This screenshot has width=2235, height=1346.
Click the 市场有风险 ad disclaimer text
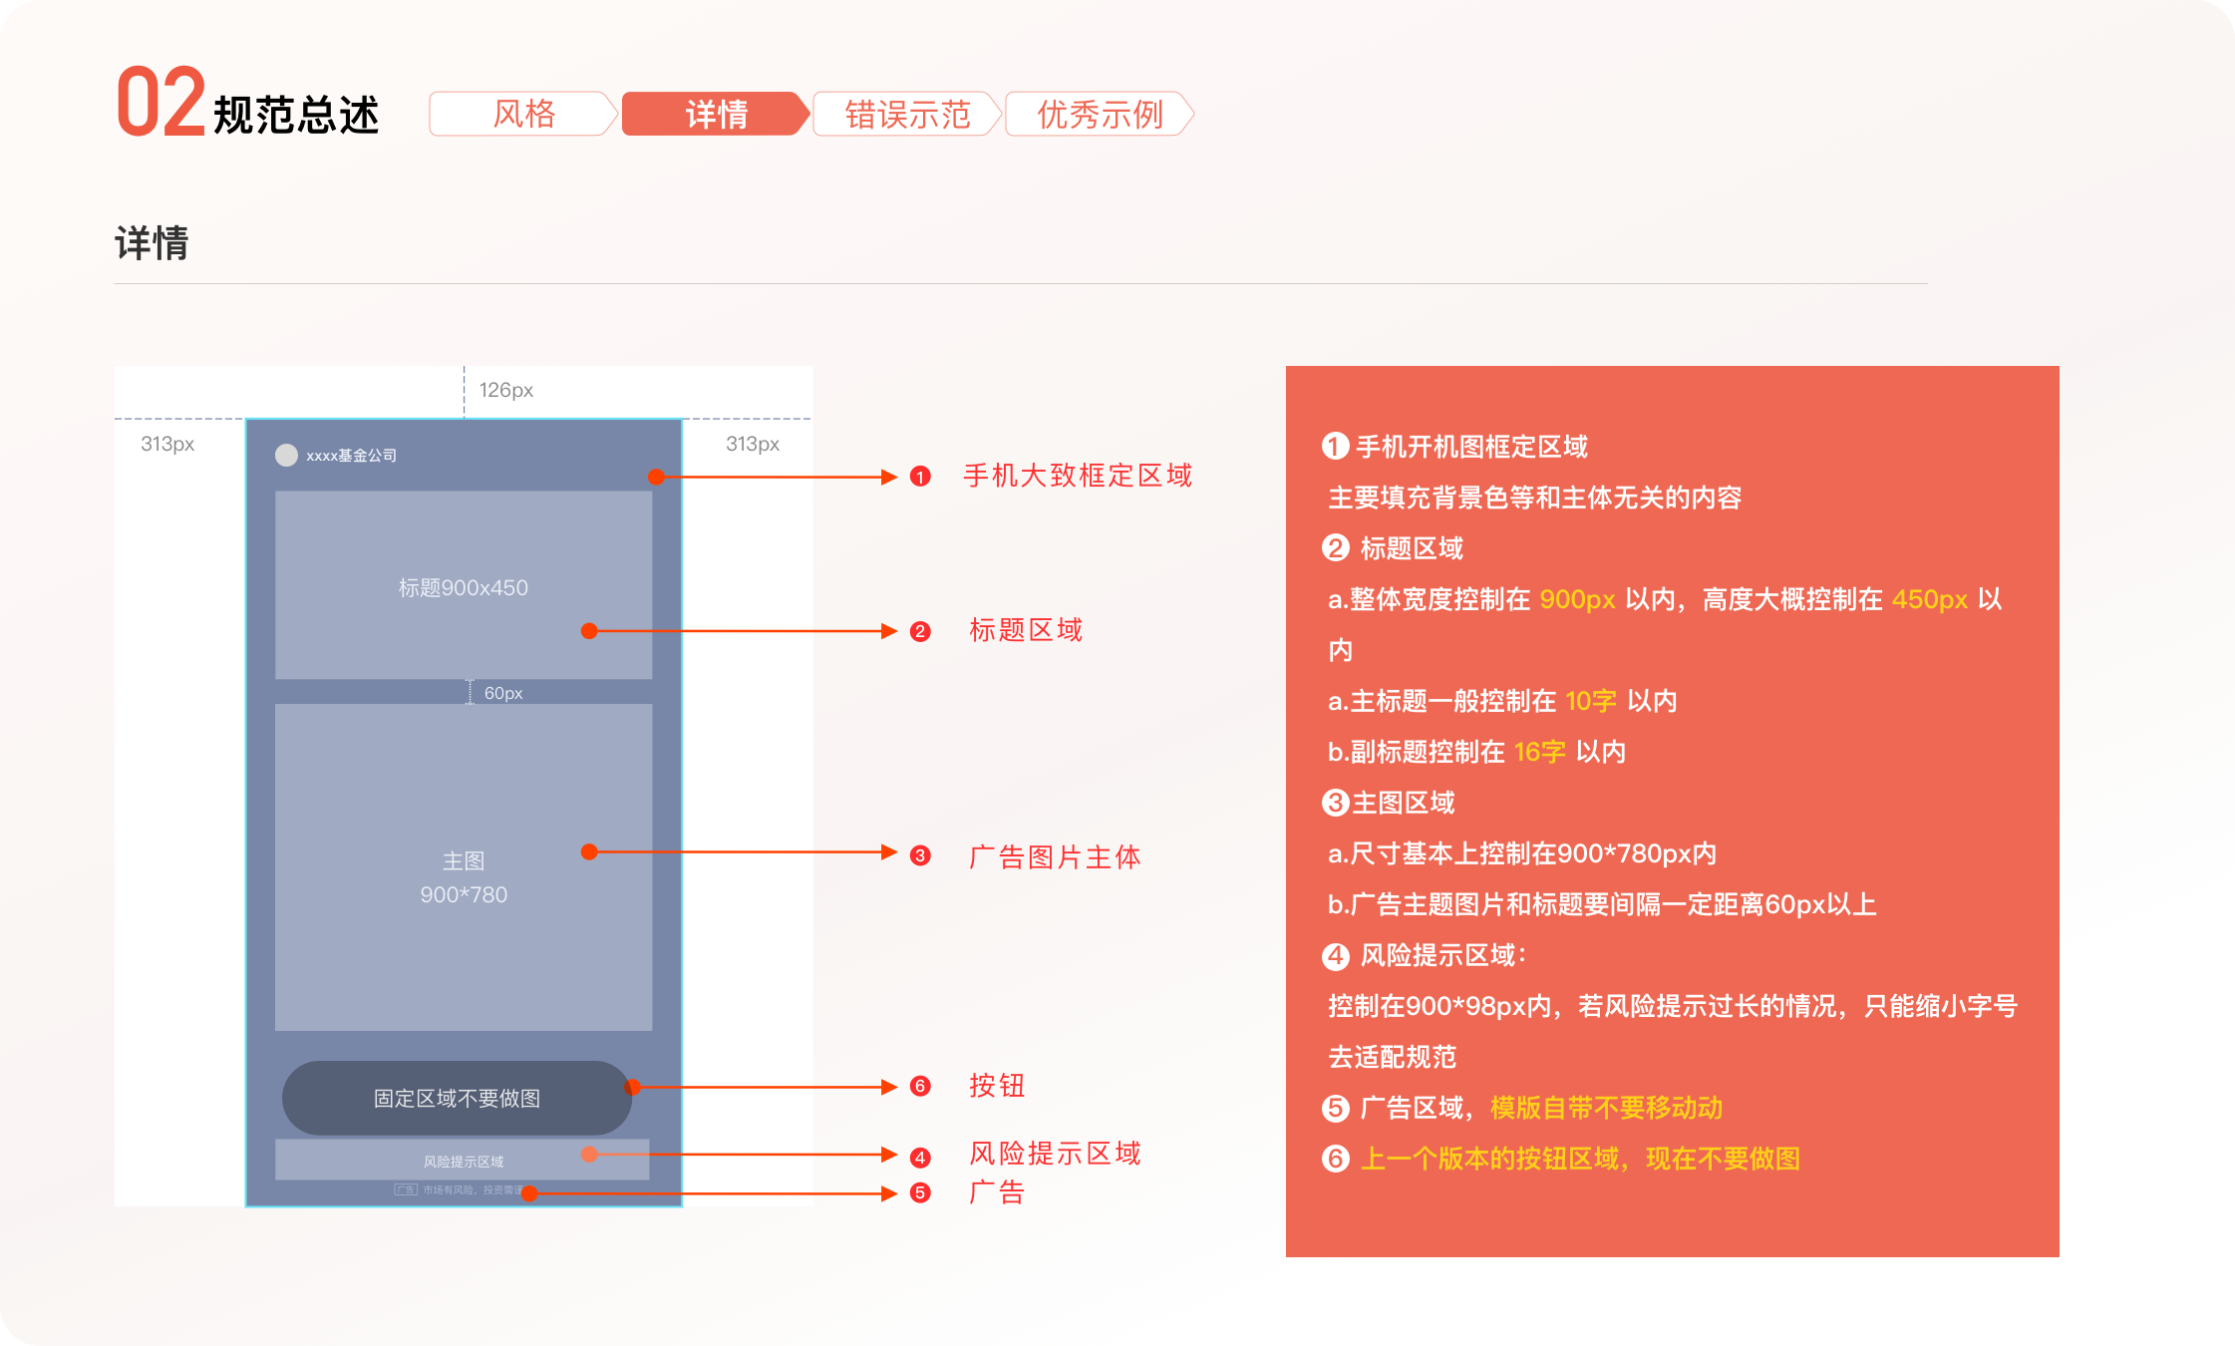[473, 1189]
